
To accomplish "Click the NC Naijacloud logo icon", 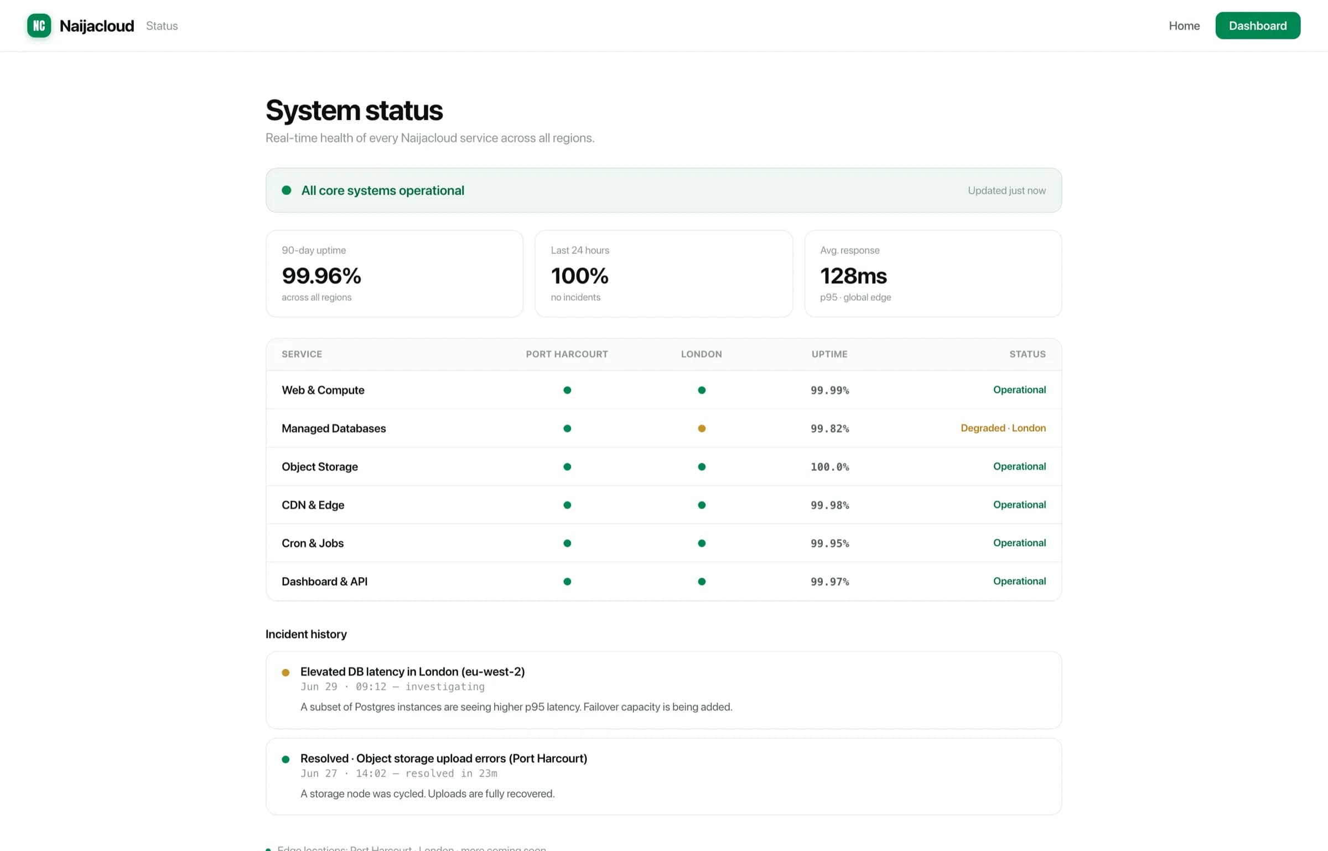I will click(39, 25).
